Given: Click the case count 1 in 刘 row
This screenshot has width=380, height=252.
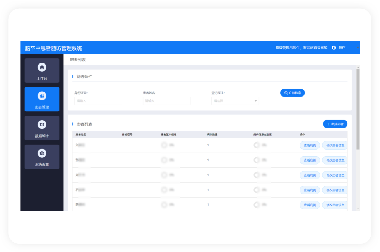Looking at the screenshot, I should point(208,145).
